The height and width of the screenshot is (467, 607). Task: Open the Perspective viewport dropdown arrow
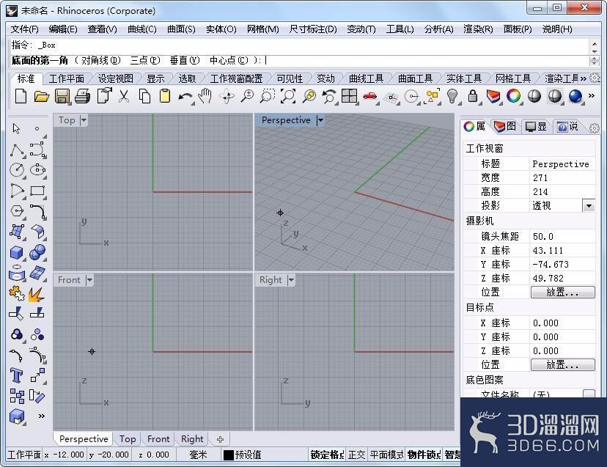(x=320, y=120)
